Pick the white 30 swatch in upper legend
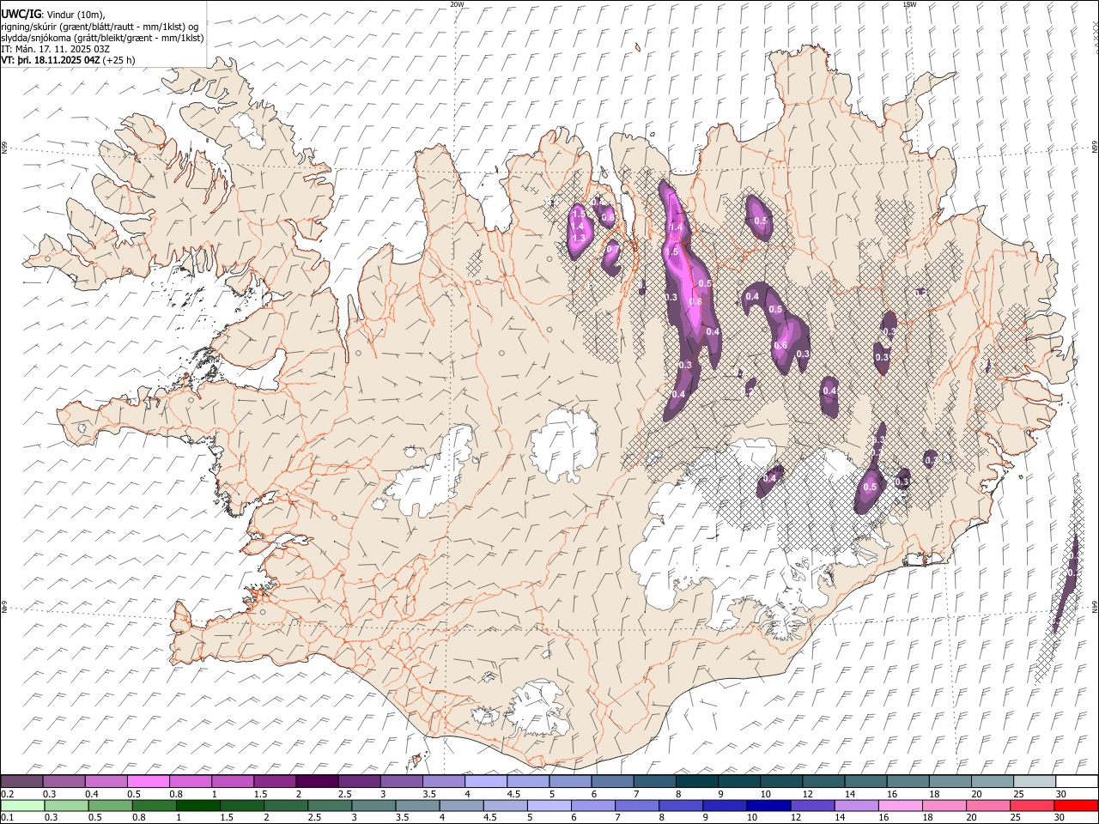This screenshot has width=1099, height=824. tap(1076, 781)
